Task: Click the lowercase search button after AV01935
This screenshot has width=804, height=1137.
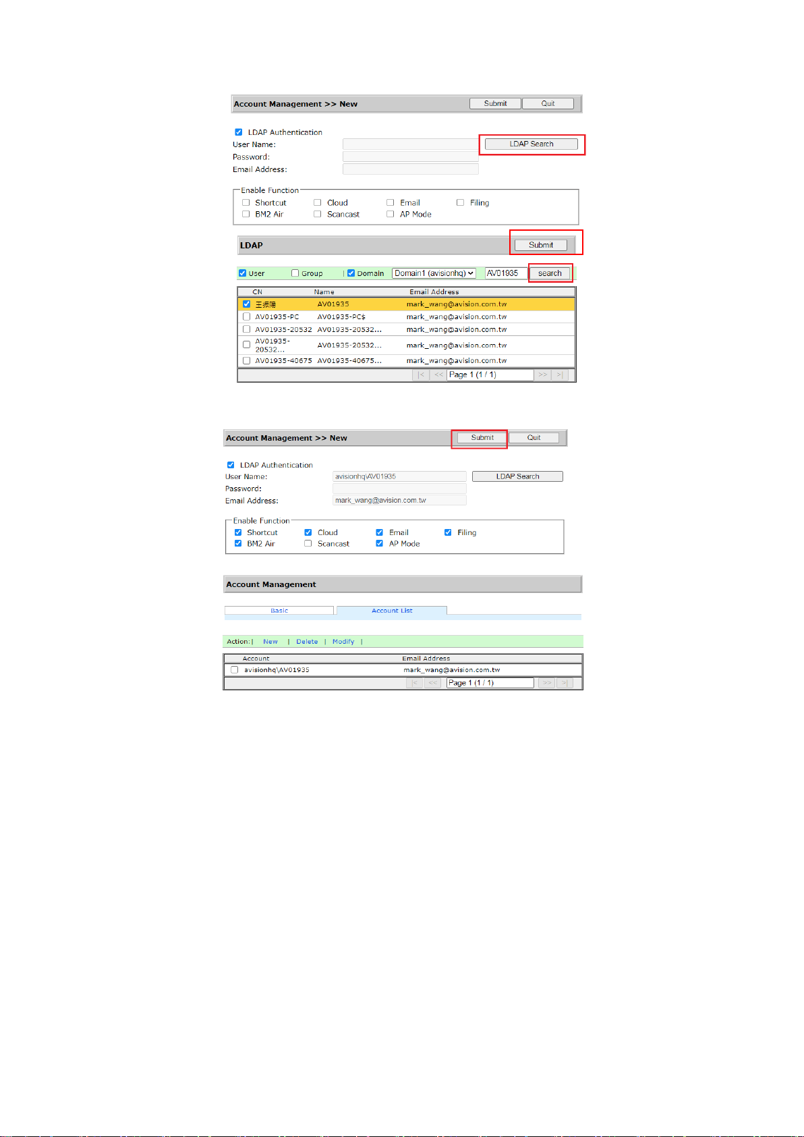Action: [550, 273]
